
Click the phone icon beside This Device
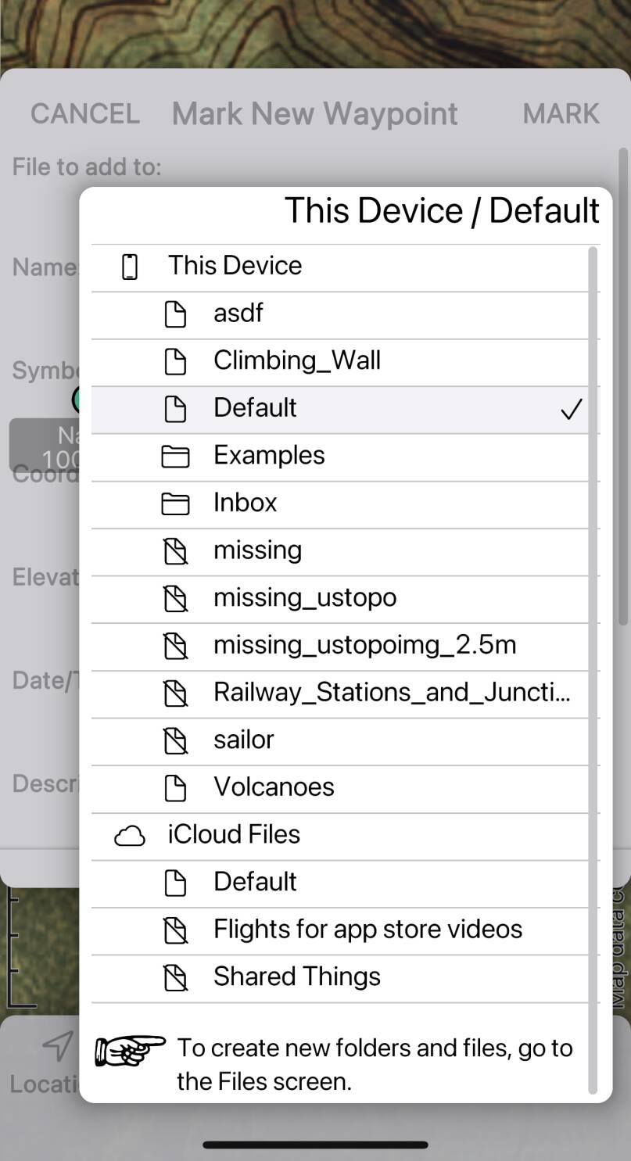tap(130, 267)
